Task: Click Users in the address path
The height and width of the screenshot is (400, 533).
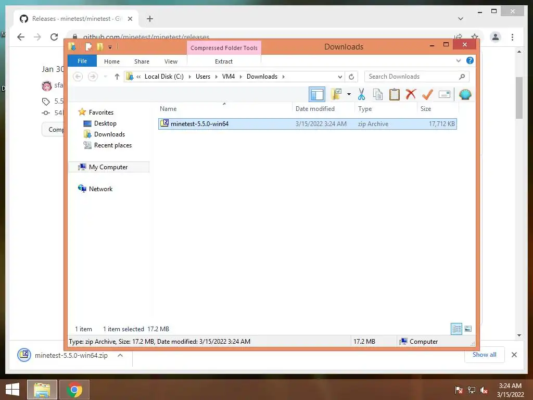Action: pyautogui.click(x=203, y=77)
